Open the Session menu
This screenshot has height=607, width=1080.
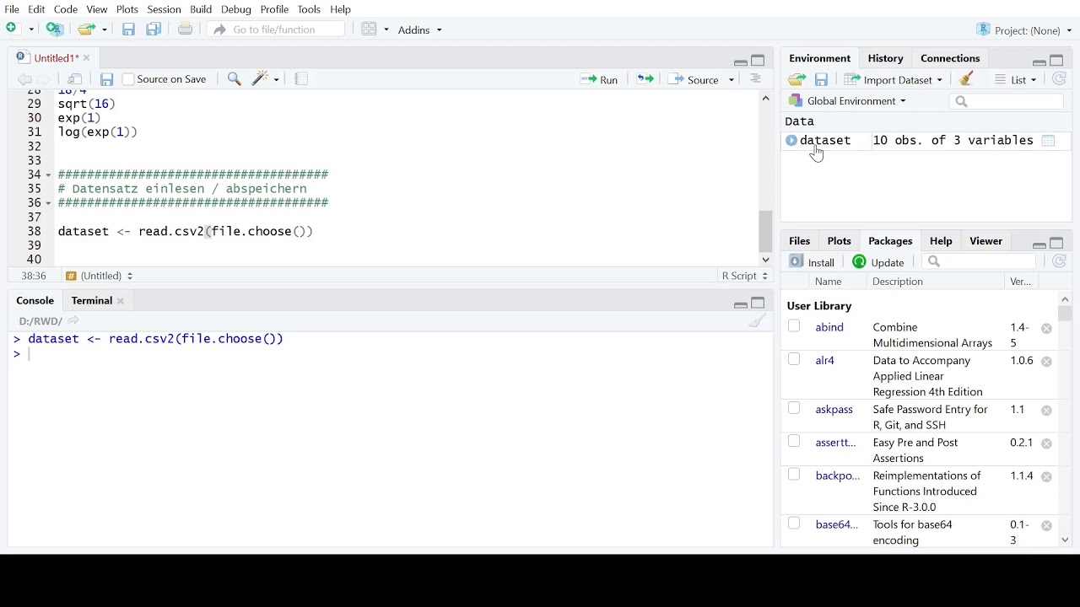(164, 9)
